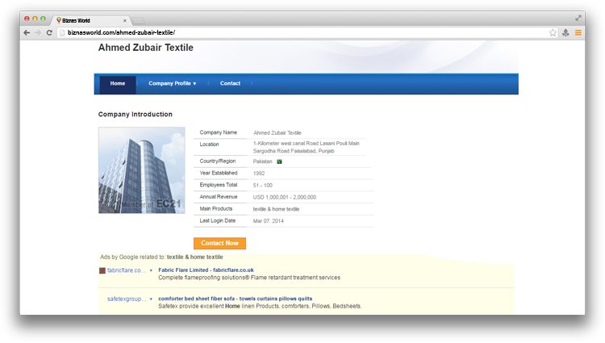The image size is (605, 343).
Task: Expand the Company Profile menu
Action: tap(172, 83)
